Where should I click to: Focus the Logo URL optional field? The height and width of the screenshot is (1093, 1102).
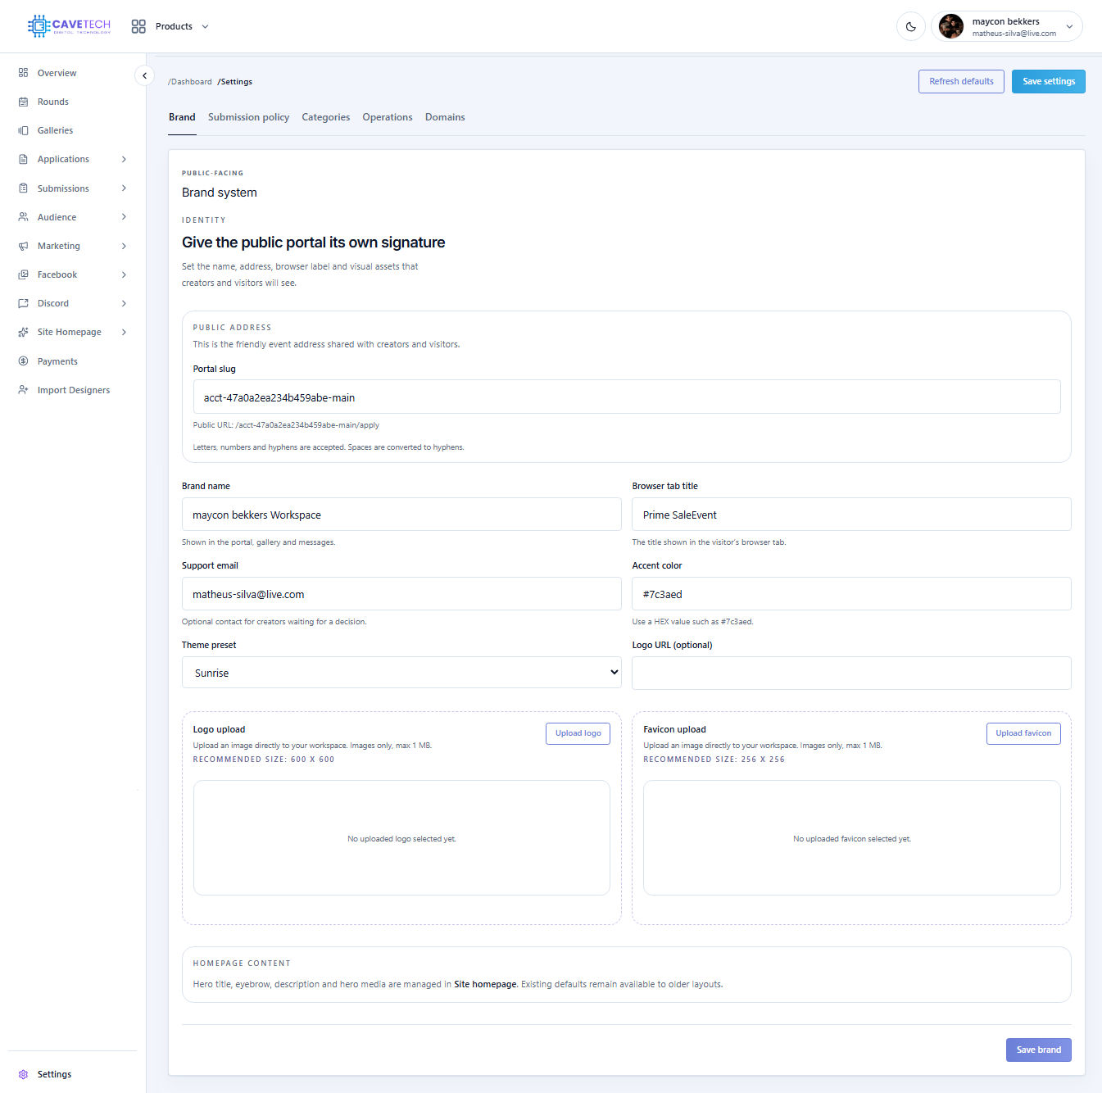[x=851, y=673]
